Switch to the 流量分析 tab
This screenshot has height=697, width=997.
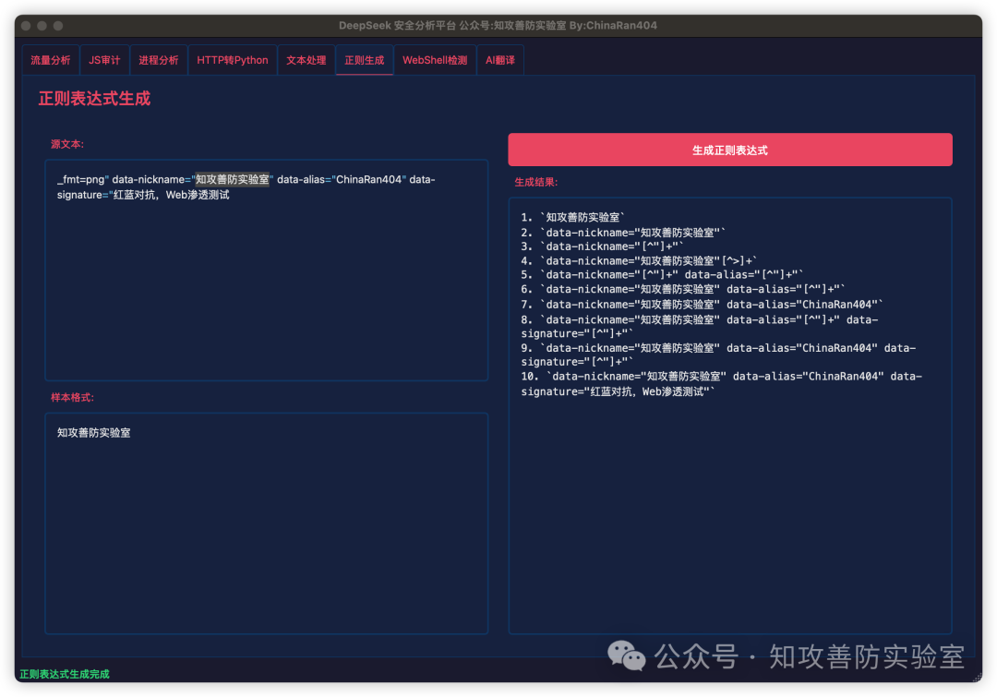pyautogui.click(x=50, y=60)
